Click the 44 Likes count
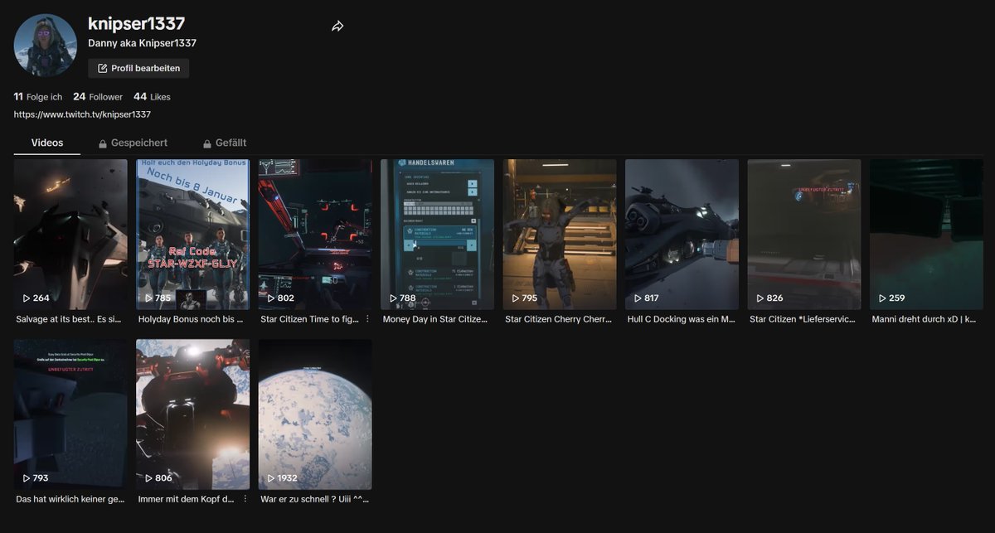The height and width of the screenshot is (533, 995). (152, 97)
